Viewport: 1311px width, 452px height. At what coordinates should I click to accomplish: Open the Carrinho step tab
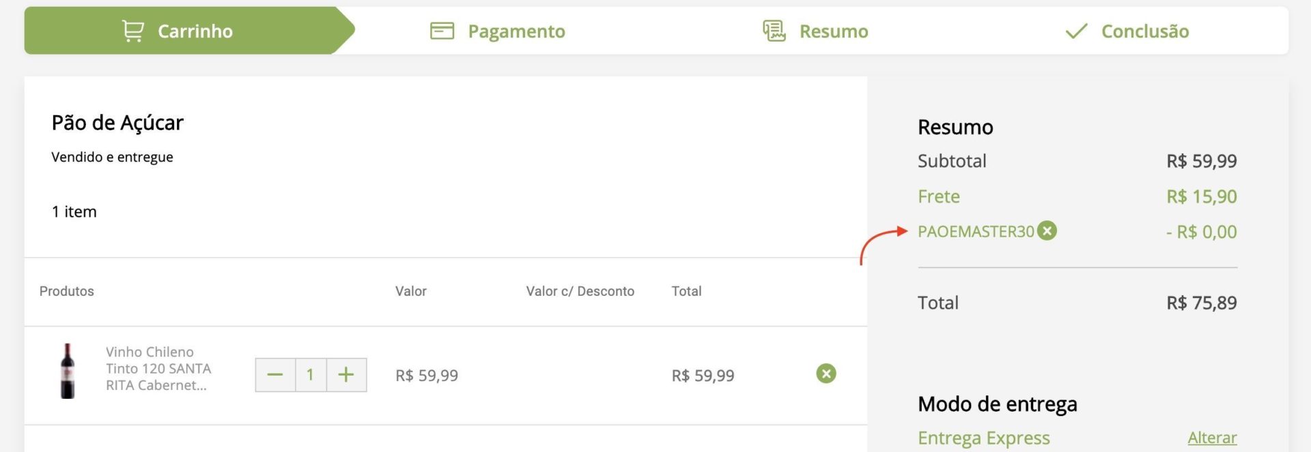(189, 31)
